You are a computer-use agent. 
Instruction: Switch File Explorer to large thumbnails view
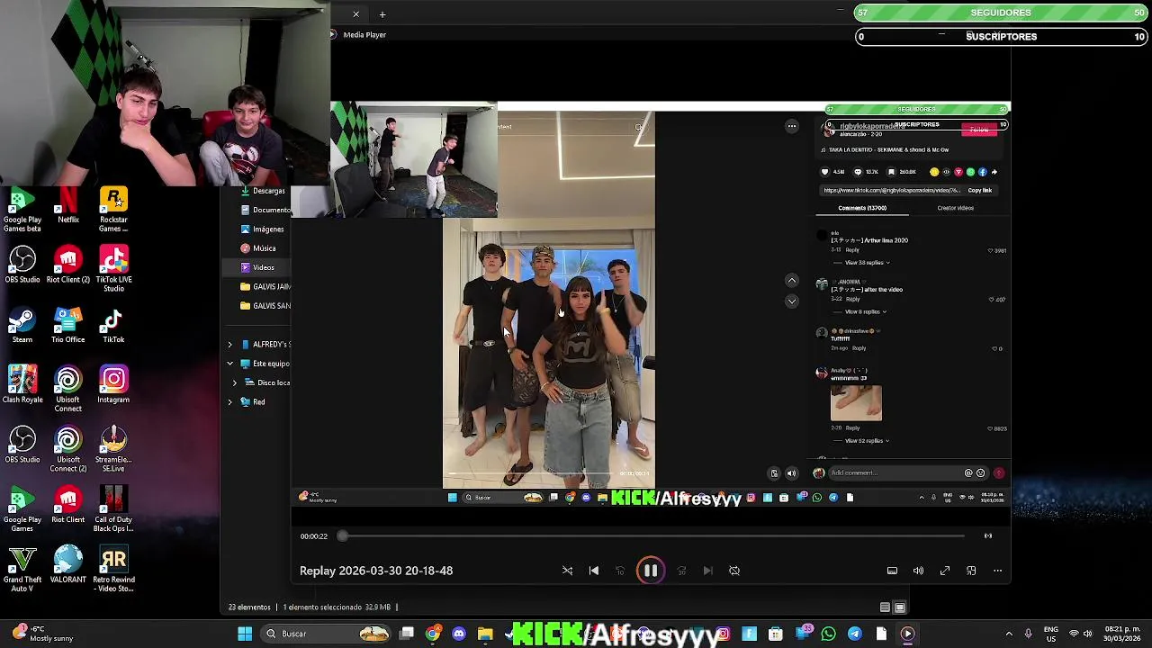click(899, 607)
